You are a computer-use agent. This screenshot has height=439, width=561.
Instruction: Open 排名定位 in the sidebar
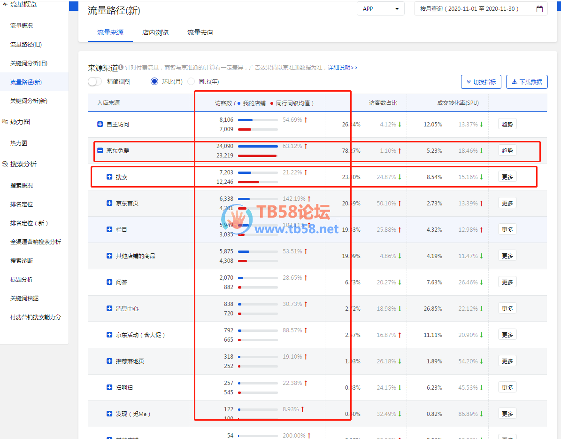point(22,204)
